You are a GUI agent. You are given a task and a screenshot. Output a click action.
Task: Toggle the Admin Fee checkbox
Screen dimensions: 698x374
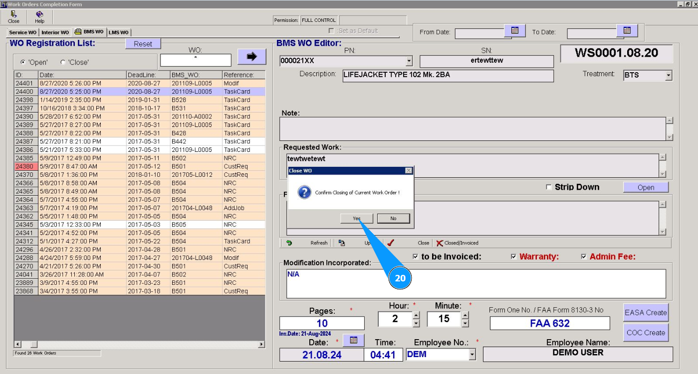[x=584, y=257]
